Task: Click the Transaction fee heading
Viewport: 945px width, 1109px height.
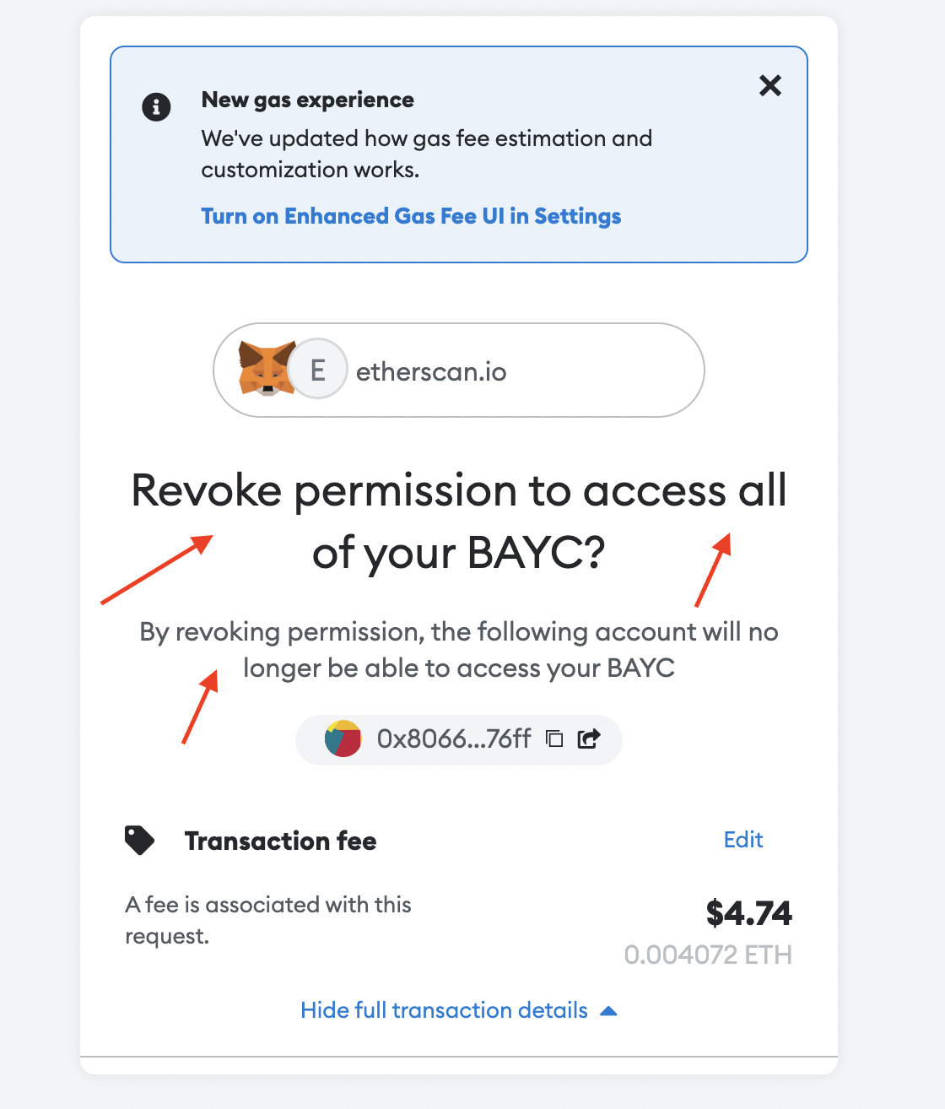Action: [x=280, y=841]
